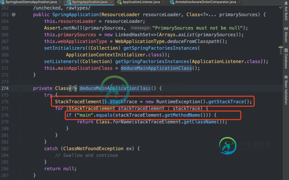Click the "main" string literal
The height and width of the screenshot is (180, 289).
[85, 115]
